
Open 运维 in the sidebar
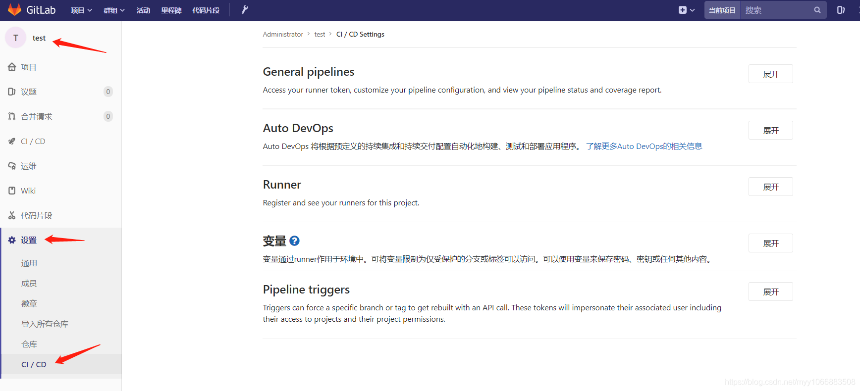tap(29, 166)
